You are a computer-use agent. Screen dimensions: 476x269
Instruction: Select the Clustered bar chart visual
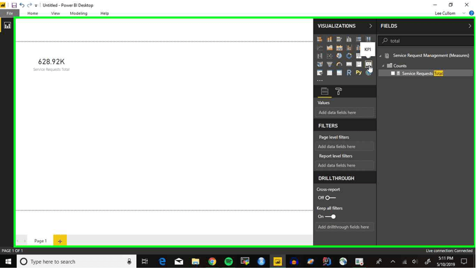(x=339, y=39)
